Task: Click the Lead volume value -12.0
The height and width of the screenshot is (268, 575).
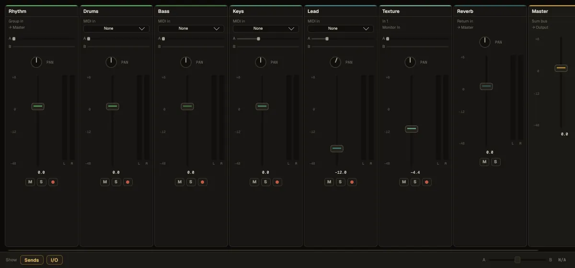Action: click(x=340, y=172)
